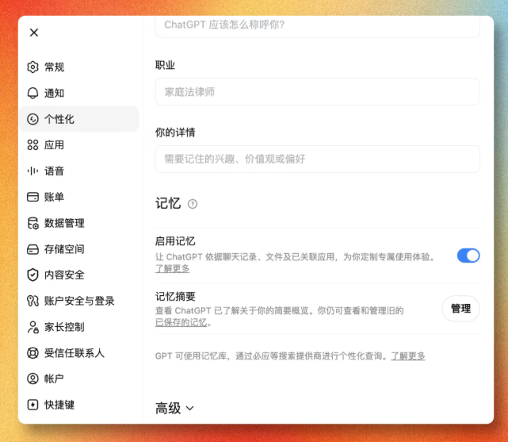Screen dimensions: 508x442
Task: Toggle the 启用记忆 switch off
Action: click(x=468, y=256)
